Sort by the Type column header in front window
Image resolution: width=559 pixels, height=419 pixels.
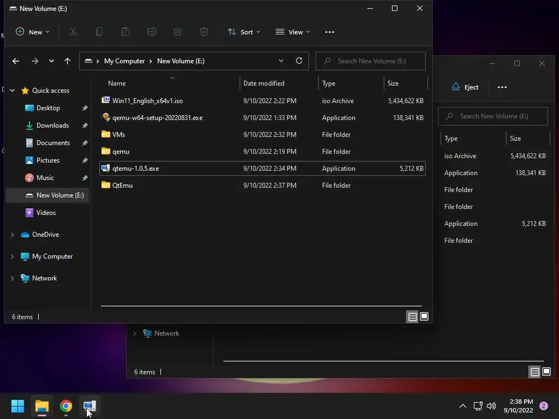click(x=351, y=83)
